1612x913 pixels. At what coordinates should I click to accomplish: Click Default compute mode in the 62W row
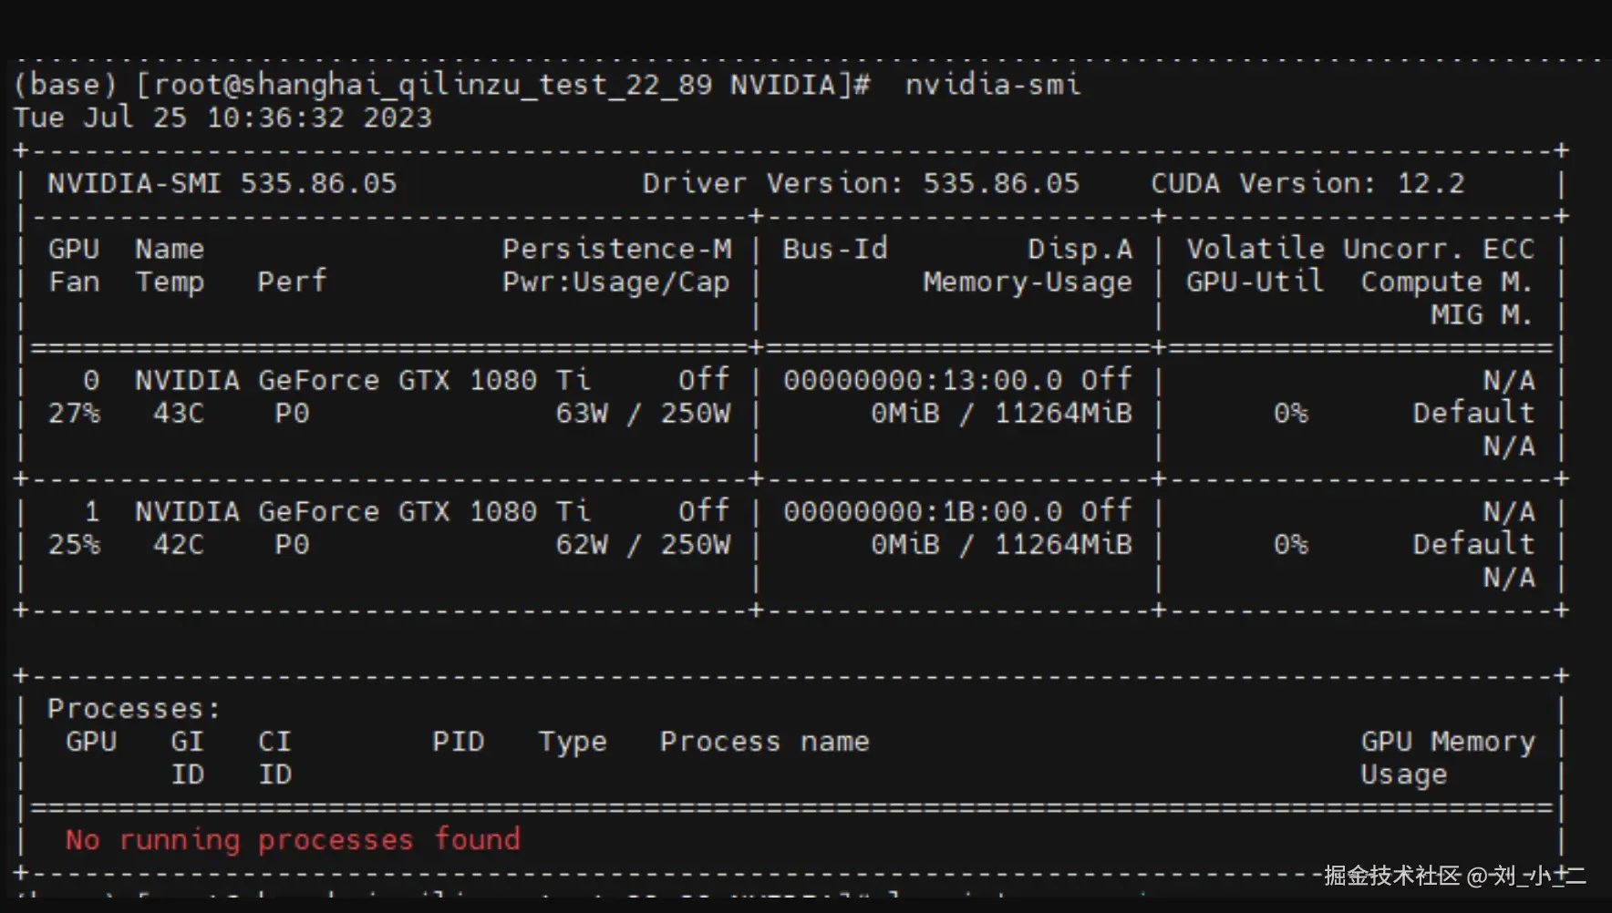1473,544
